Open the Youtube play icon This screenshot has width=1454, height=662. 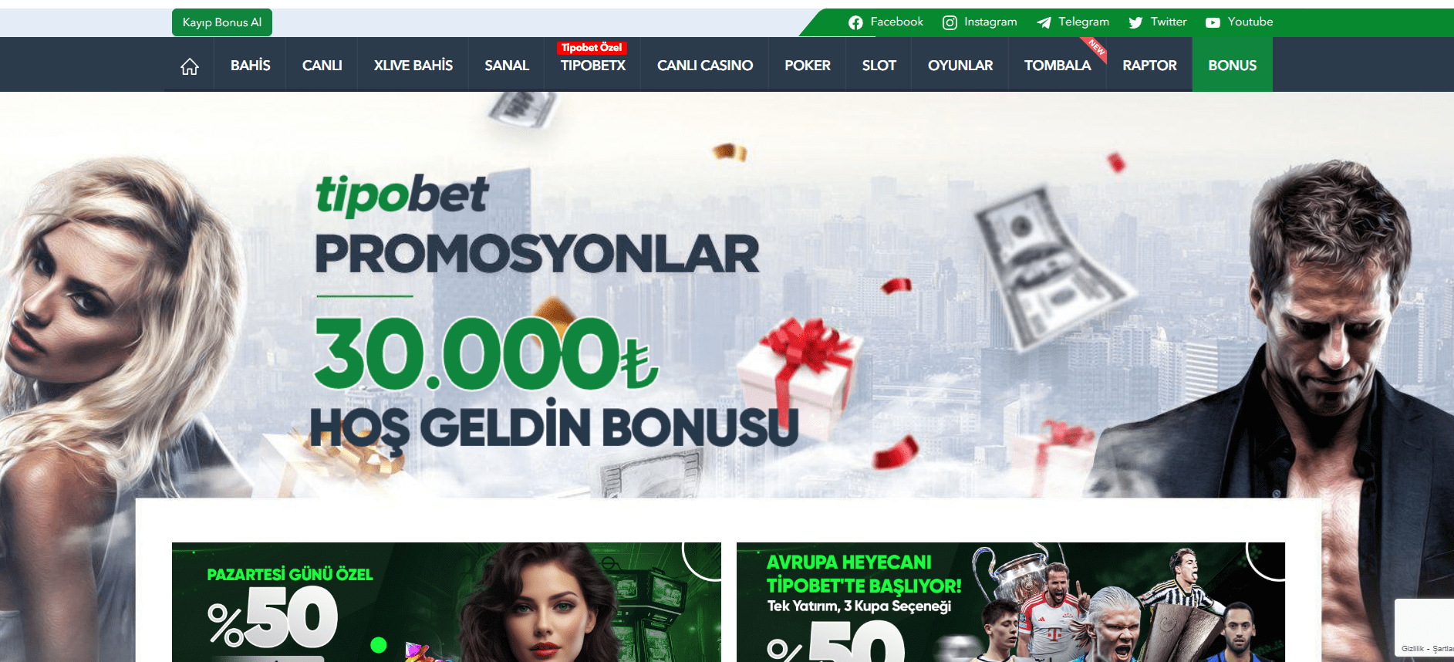[1213, 22]
